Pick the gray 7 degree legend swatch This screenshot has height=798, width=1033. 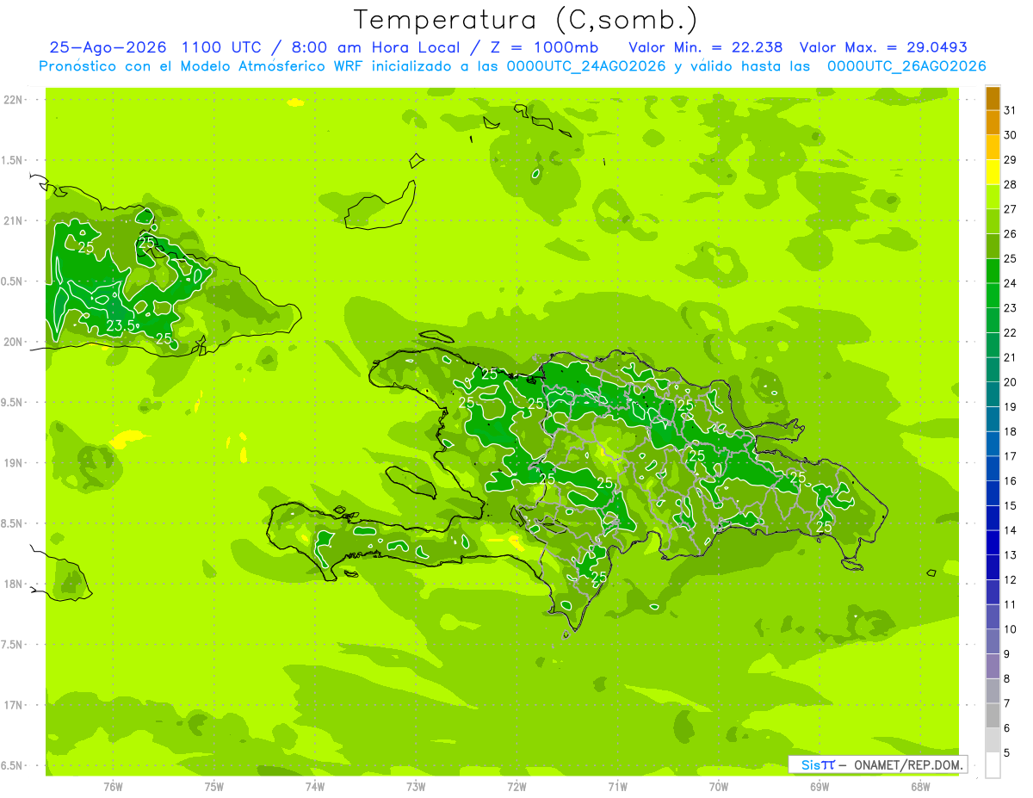[x=993, y=691]
